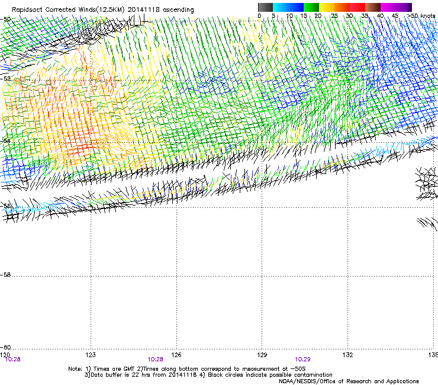This screenshot has height=385, width=438.
Task: Click the '45' label under the color bar
Action: (395, 15)
